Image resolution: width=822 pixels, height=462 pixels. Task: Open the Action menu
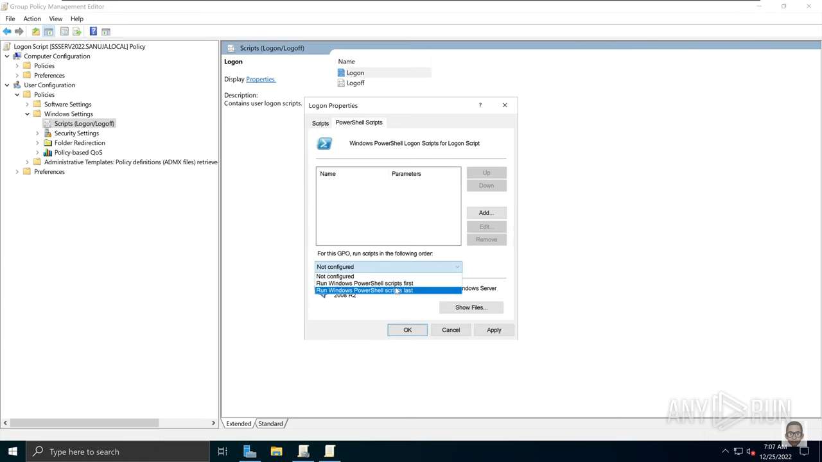coord(32,19)
